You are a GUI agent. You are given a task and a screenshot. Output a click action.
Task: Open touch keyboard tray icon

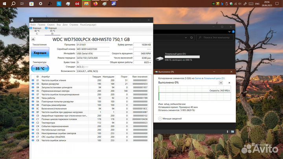[x=251, y=4]
